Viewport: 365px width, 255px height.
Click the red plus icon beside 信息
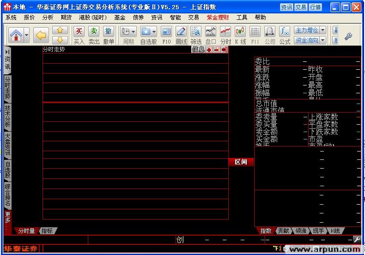click(209, 49)
